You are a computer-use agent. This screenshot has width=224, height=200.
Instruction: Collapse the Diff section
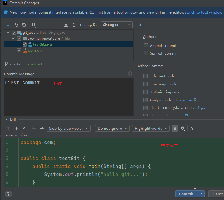[x=7, y=119]
